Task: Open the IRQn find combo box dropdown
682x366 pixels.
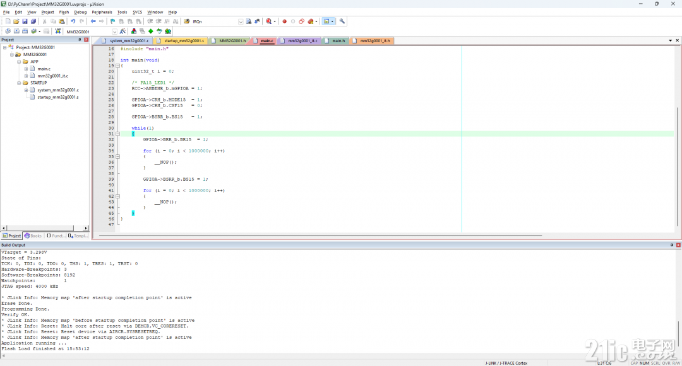Action: click(241, 21)
